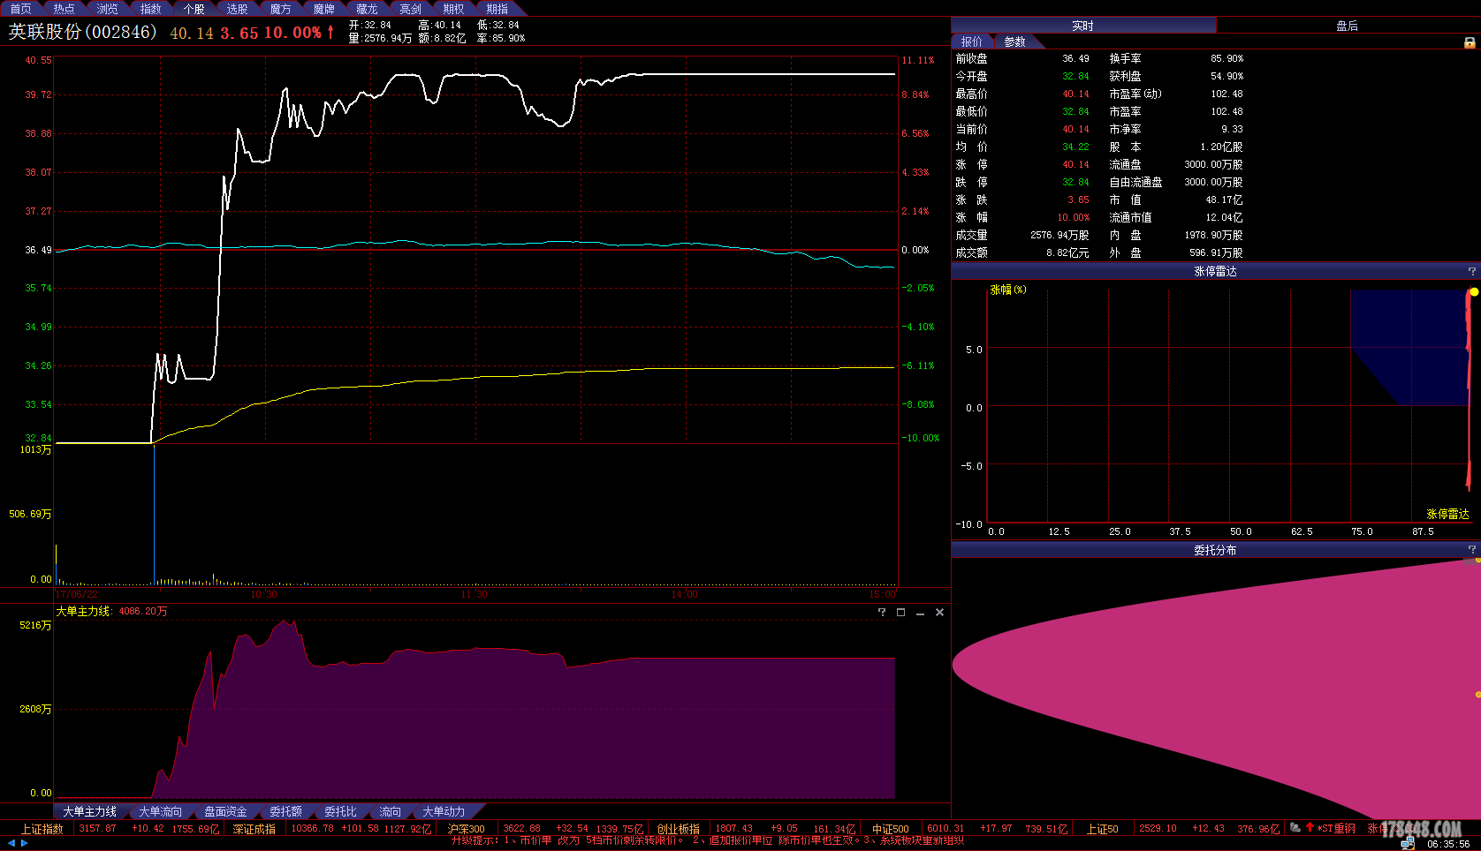Click the 换手率 value 85.90%
The image size is (1481, 851).
[1227, 58]
